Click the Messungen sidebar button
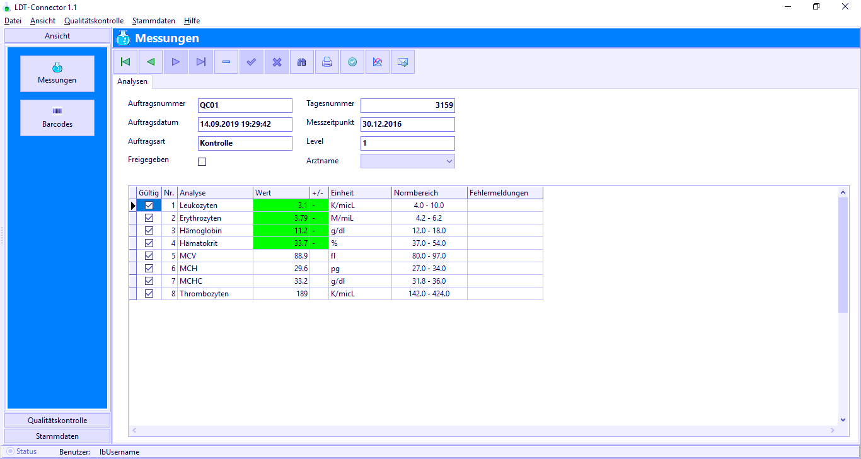861x459 pixels. coord(57,74)
